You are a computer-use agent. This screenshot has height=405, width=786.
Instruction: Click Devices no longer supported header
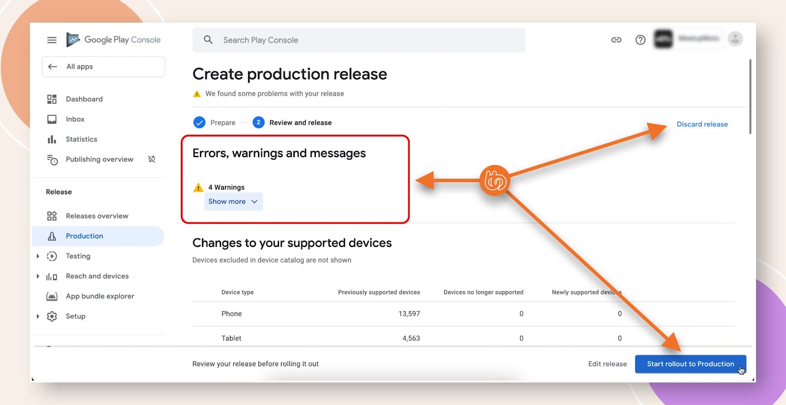tap(483, 293)
